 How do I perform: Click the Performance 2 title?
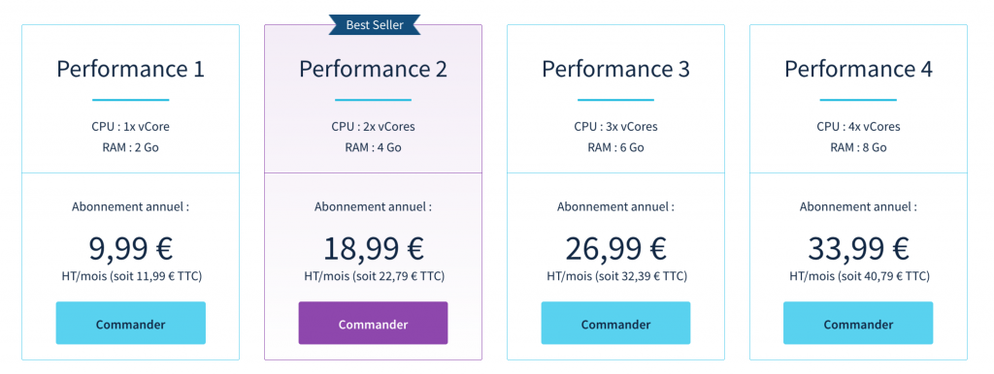pos(373,69)
